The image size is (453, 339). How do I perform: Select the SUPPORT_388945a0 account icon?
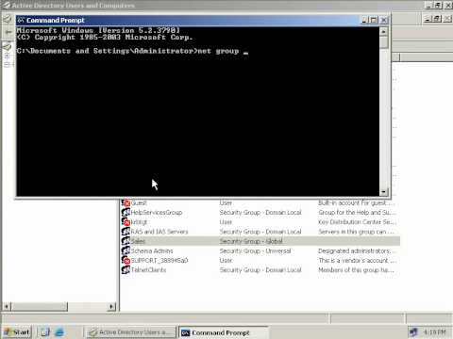click(126, 260)
